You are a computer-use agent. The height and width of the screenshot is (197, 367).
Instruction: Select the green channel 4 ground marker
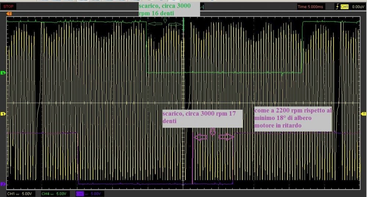click(x=3, y=73)
